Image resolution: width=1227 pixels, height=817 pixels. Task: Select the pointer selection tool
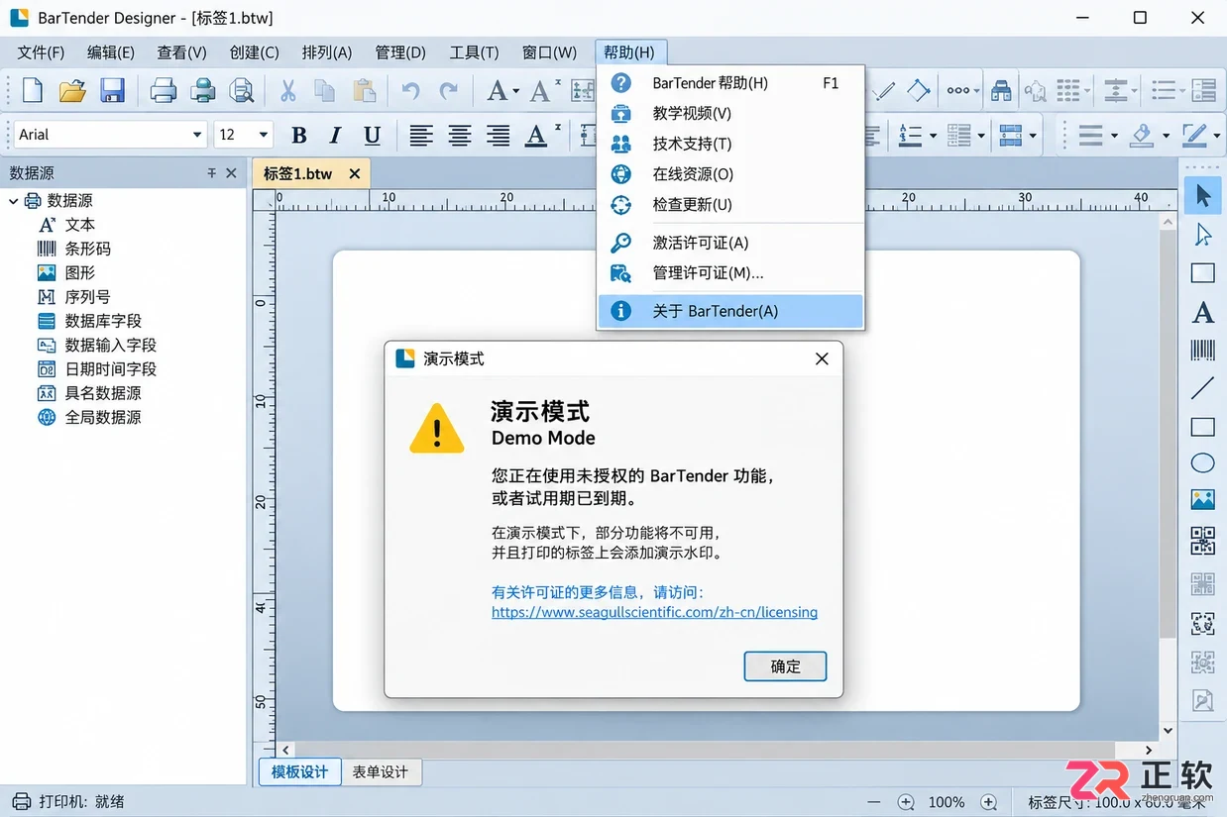point(1202,196)
